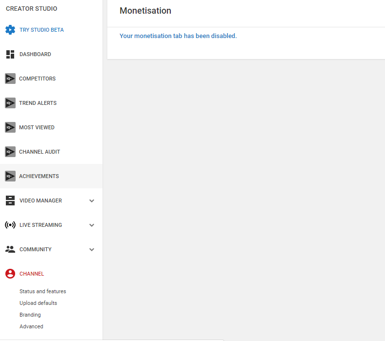Click the red Channel profile icon
Viewport: 385px width, 341px height.
[10, 274]
